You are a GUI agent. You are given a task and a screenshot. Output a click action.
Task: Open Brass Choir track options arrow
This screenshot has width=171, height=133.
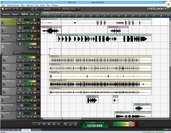[39, 117]
